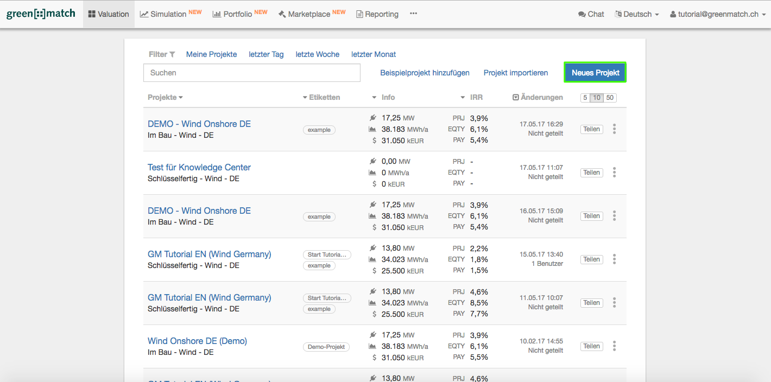
Task: Expand the Projekte column sort dropdown
Action: pyautogui.click(x=165, y=98)
